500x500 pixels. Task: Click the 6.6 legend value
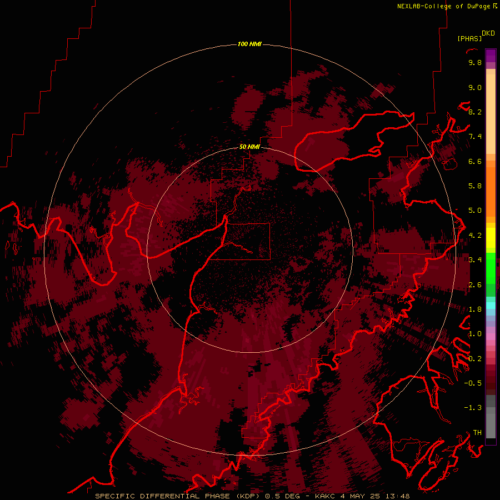pos(475,162)
